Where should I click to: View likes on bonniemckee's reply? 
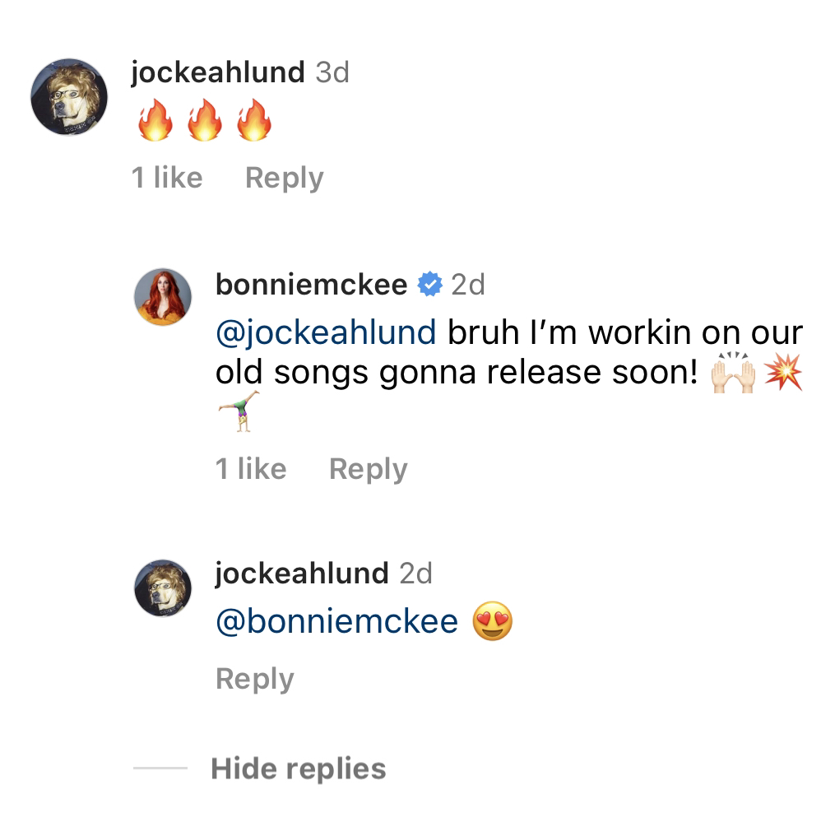[251, 468]
